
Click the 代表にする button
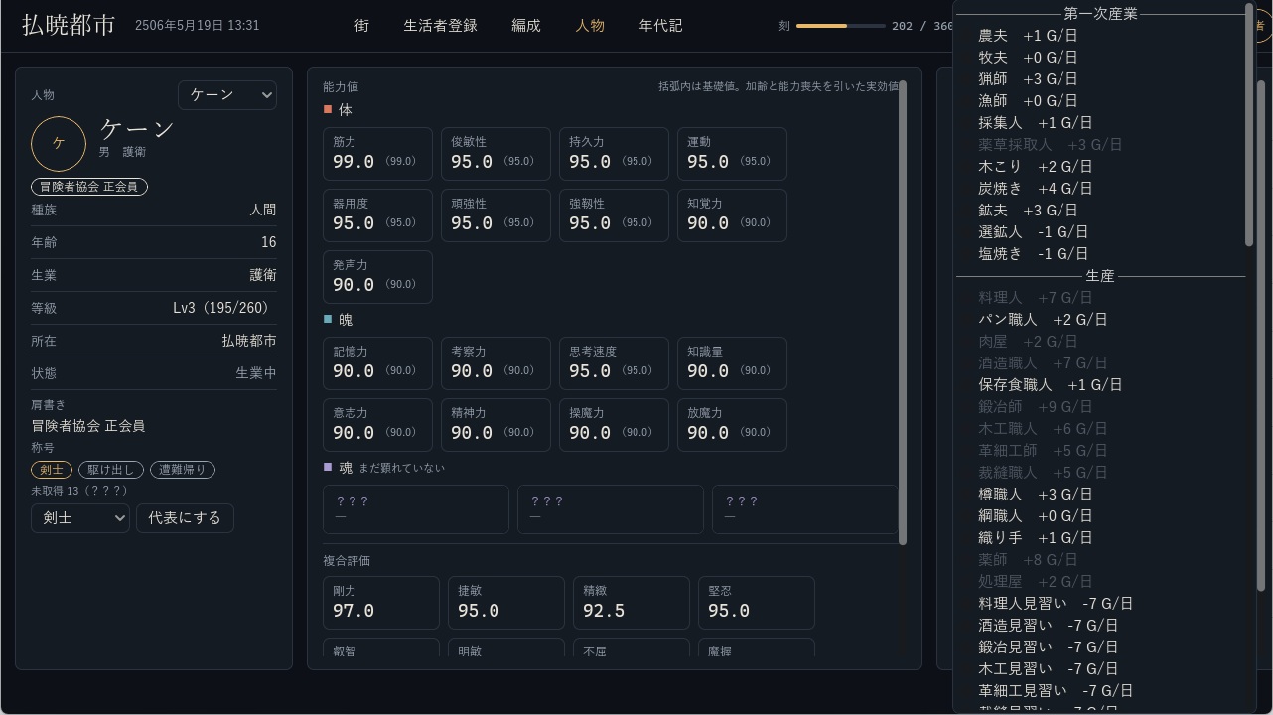coord(185,518)
